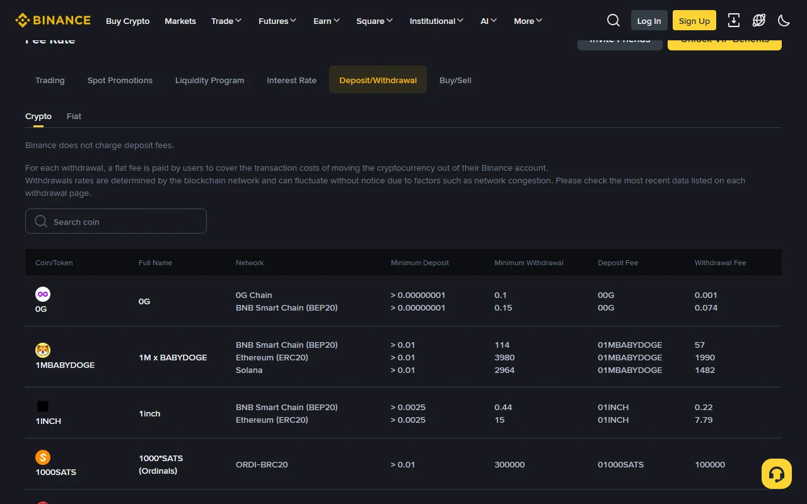Click the 0G coin icon
Image resolution: width=807 pixels, height=504 pixels.
point(43,294)
